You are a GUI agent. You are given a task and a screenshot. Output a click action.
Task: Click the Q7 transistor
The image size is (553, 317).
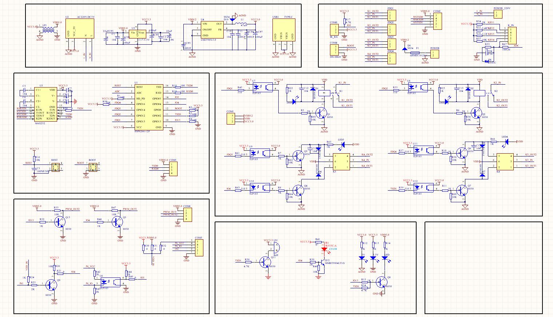pos(463,190)
